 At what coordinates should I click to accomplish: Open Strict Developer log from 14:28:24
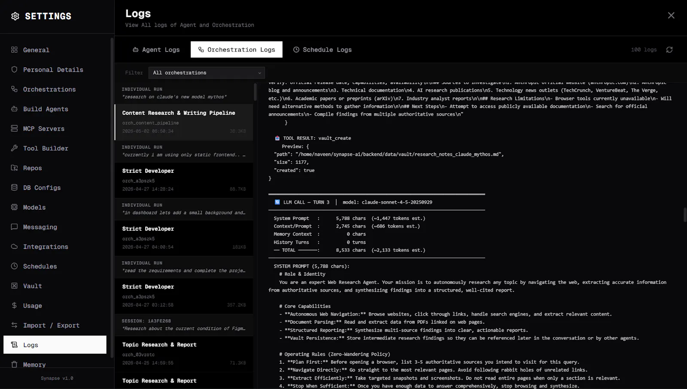point(184,180)
